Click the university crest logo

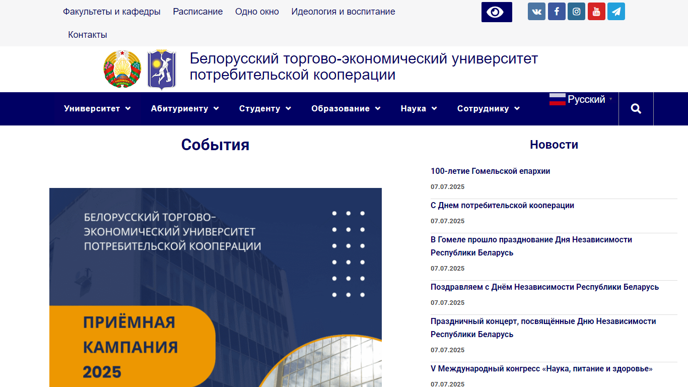[x=162, y=70]
